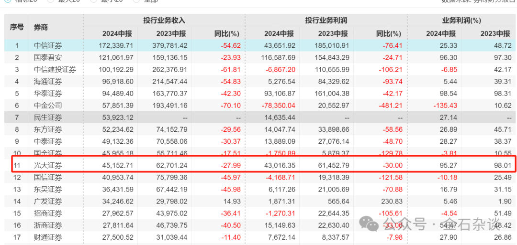Click the 26.86 margin cell
Viewport: 517px width, 245px height.
(x=502, y=237)
